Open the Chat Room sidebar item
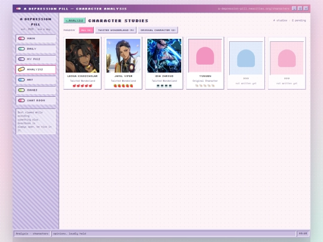The width and height of the screenshot is (323, 242). click(x=36, y=100)
